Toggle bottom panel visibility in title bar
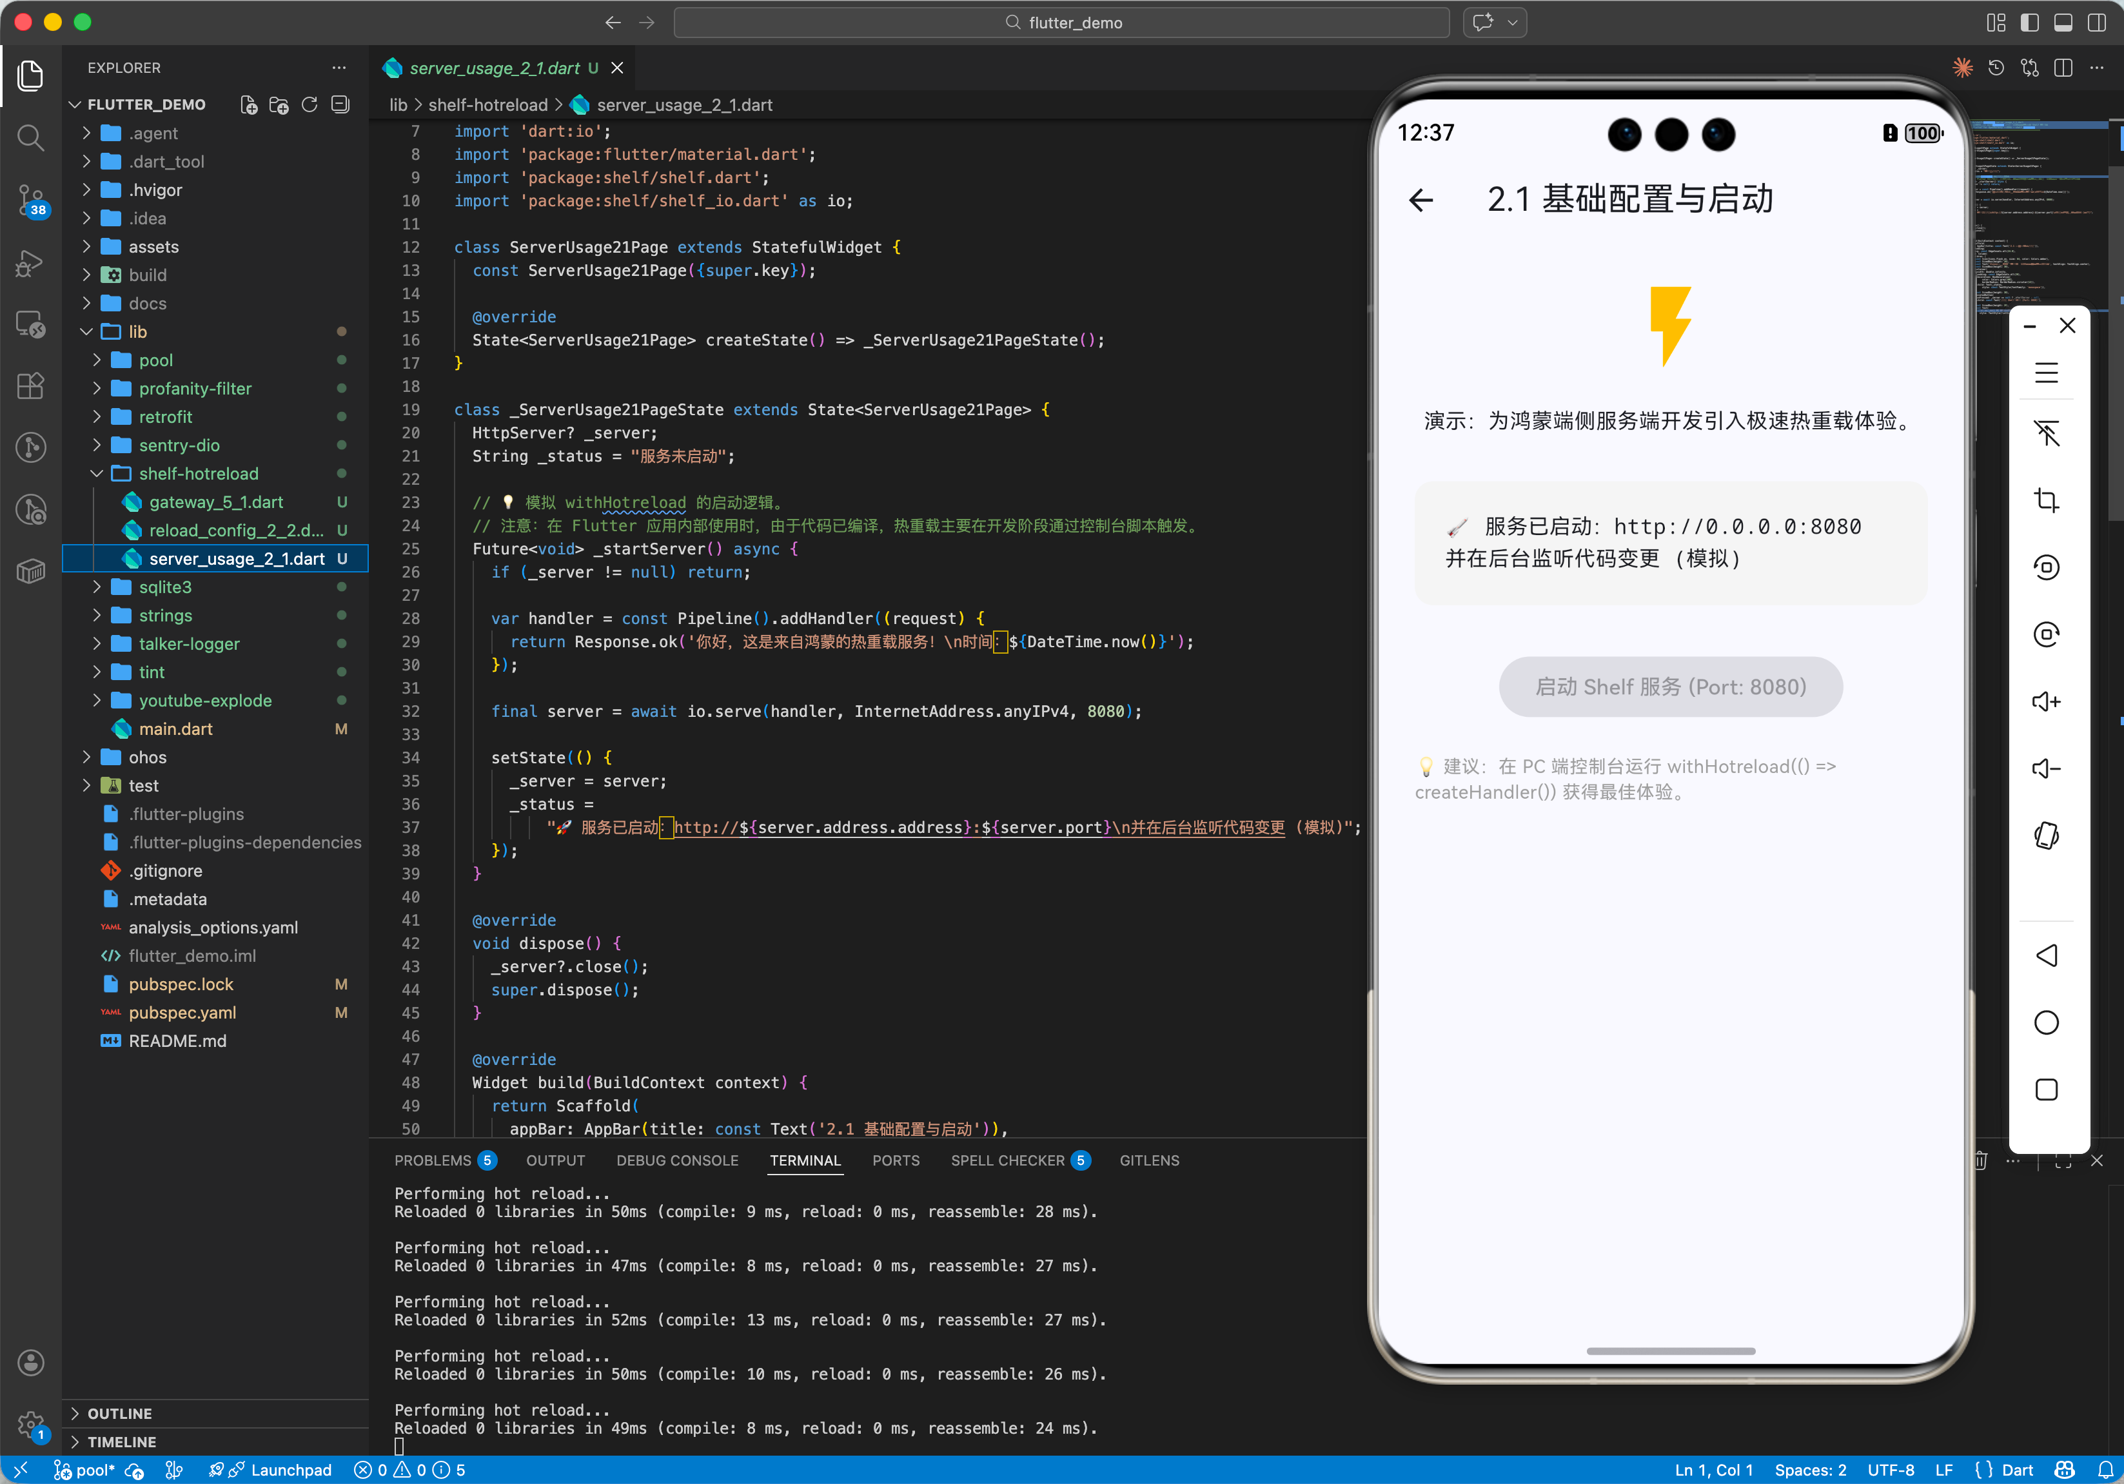This screenshot has width=2124, height=1484. click(x=2063, y=22)
